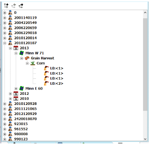149x146 pixels.
Task: Expand grower 2420018070
Action: pyautogui.click(x=4, y=119)
